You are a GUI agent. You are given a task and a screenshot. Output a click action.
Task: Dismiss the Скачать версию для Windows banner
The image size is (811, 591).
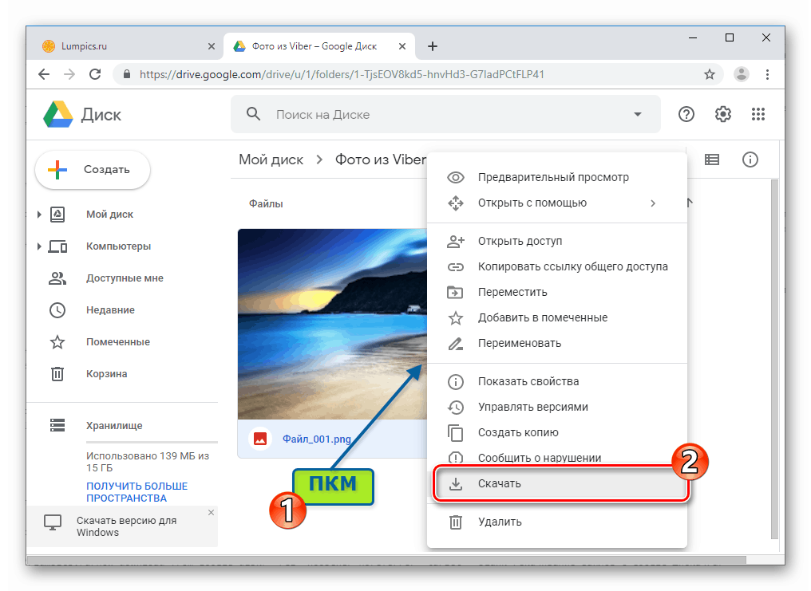(211, 513)
